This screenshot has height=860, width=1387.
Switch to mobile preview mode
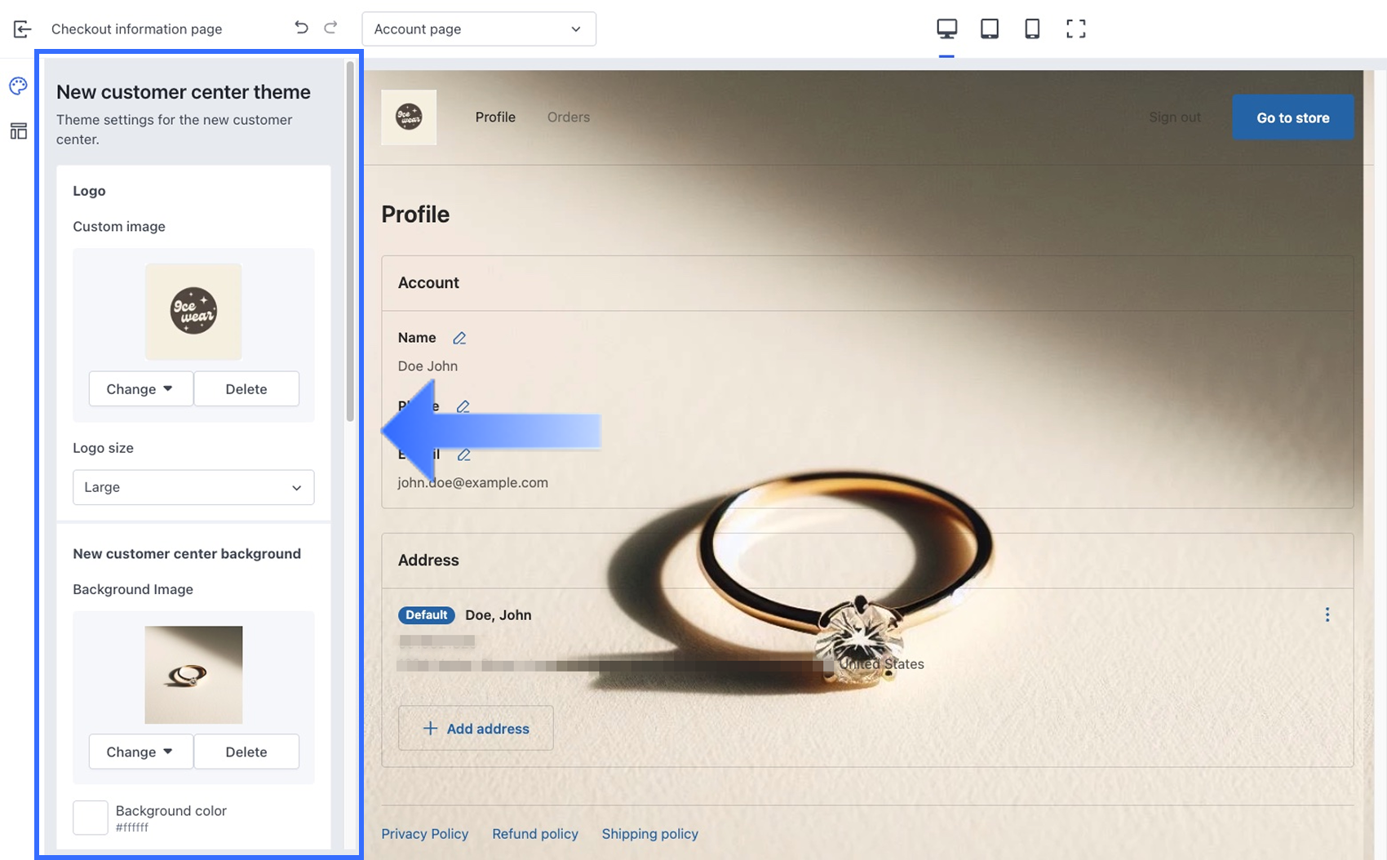[x=1031, y=29]
